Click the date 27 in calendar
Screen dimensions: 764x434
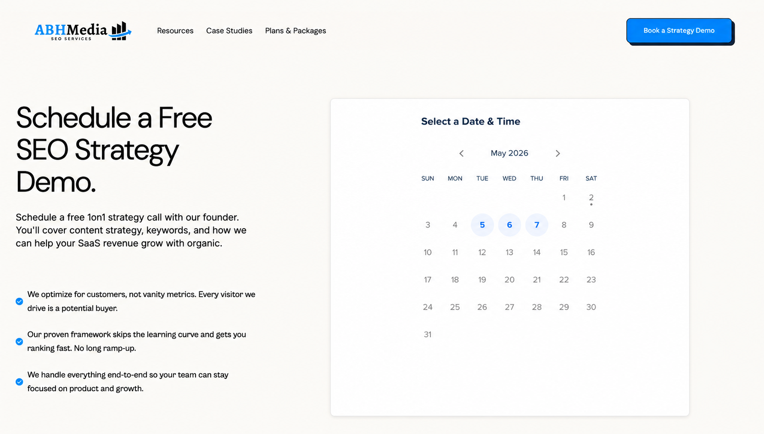tap(509, 307)
